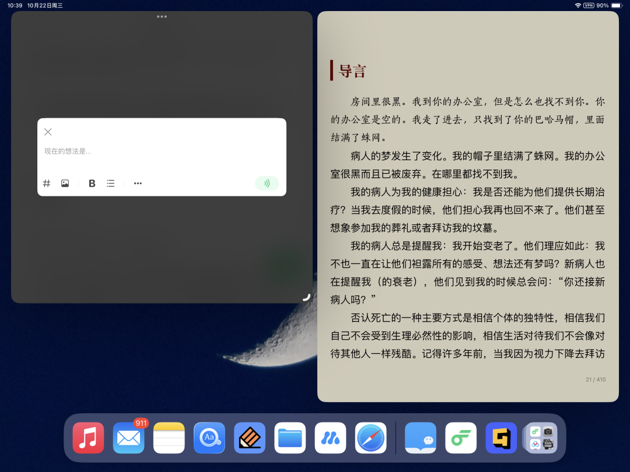Insert a hashtag with the # icon

coord(47,184)
